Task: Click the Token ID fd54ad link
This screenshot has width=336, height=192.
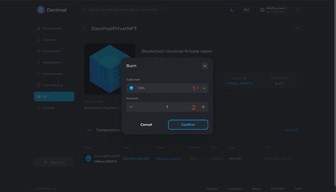Action: tap(240, 84)
